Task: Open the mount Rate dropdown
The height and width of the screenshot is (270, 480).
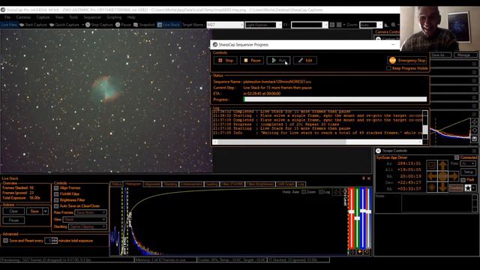Action: [468, 163]
